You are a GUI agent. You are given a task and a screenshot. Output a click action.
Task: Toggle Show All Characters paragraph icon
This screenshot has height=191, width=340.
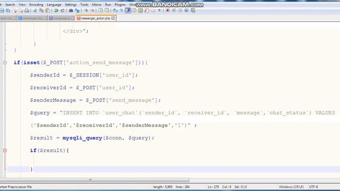122,11
